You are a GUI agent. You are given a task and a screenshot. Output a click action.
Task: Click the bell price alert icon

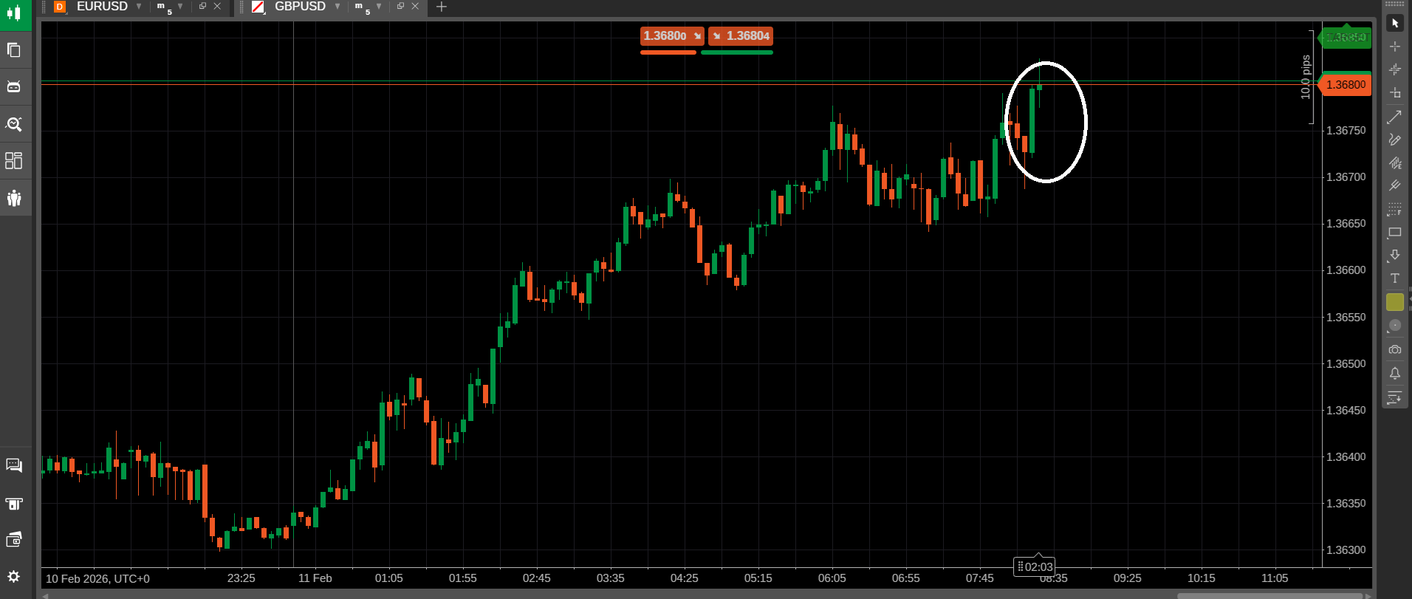pyautogui.click(x=1394, y=374)
